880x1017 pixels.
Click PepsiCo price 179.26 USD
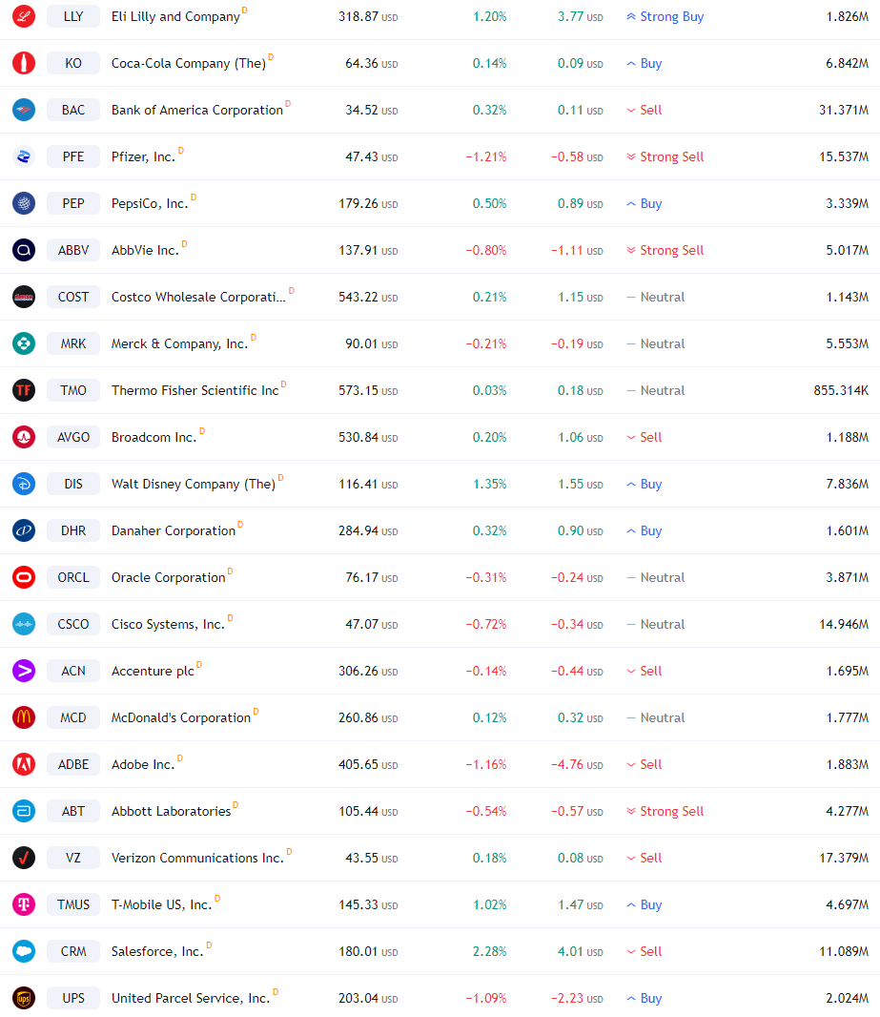click(368, 203)
